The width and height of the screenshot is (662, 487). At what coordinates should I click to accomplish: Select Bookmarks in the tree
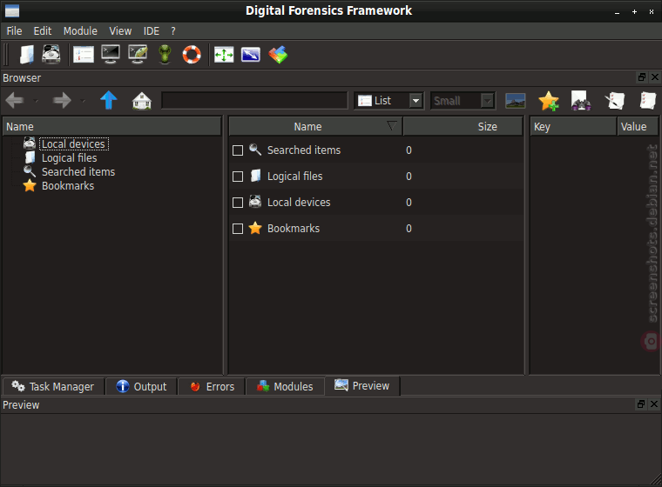tap(68, 186)
